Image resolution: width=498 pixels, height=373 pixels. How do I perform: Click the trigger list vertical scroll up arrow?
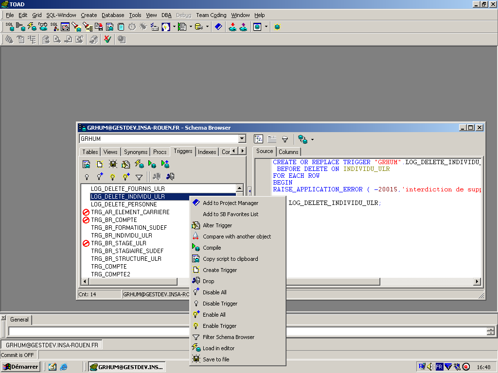(240, 188)
